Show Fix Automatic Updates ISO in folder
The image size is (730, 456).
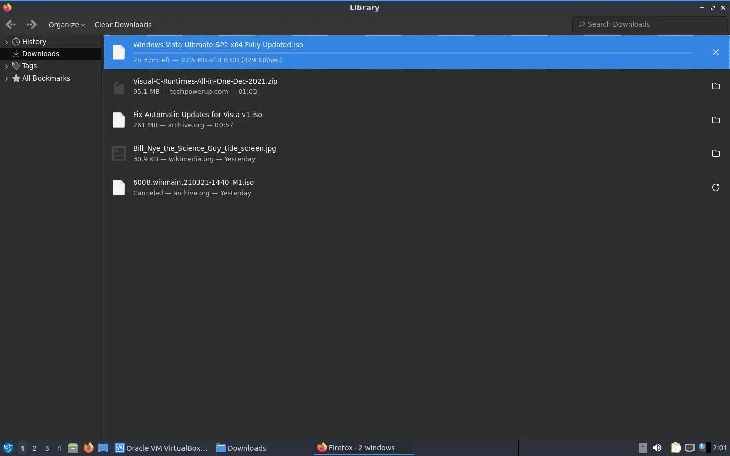[x=715, y=120]
